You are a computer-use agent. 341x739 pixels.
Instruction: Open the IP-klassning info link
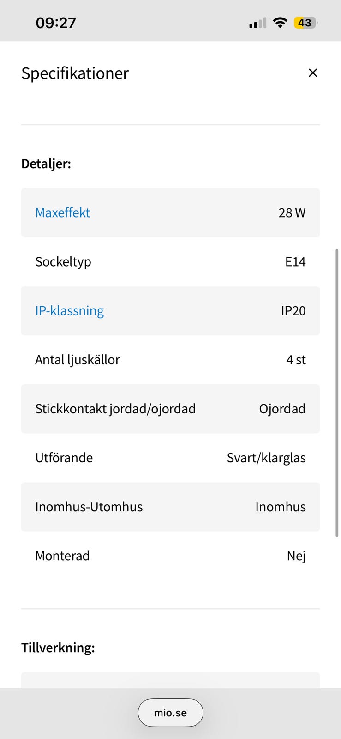[x=70, y=311]
